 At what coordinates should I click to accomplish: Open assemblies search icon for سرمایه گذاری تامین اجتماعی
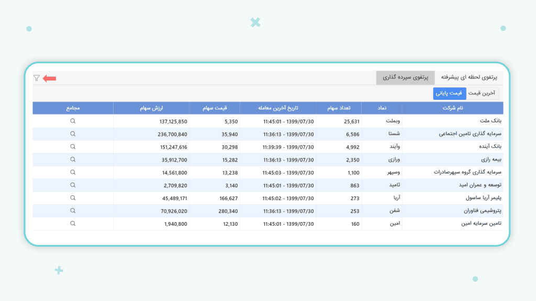click(x=73, y=134)
